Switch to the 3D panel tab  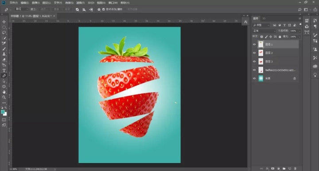click(264, 19)
